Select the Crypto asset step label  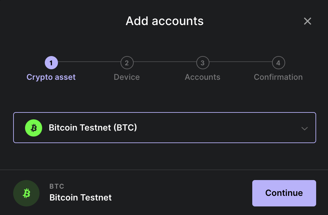point(51,77)
